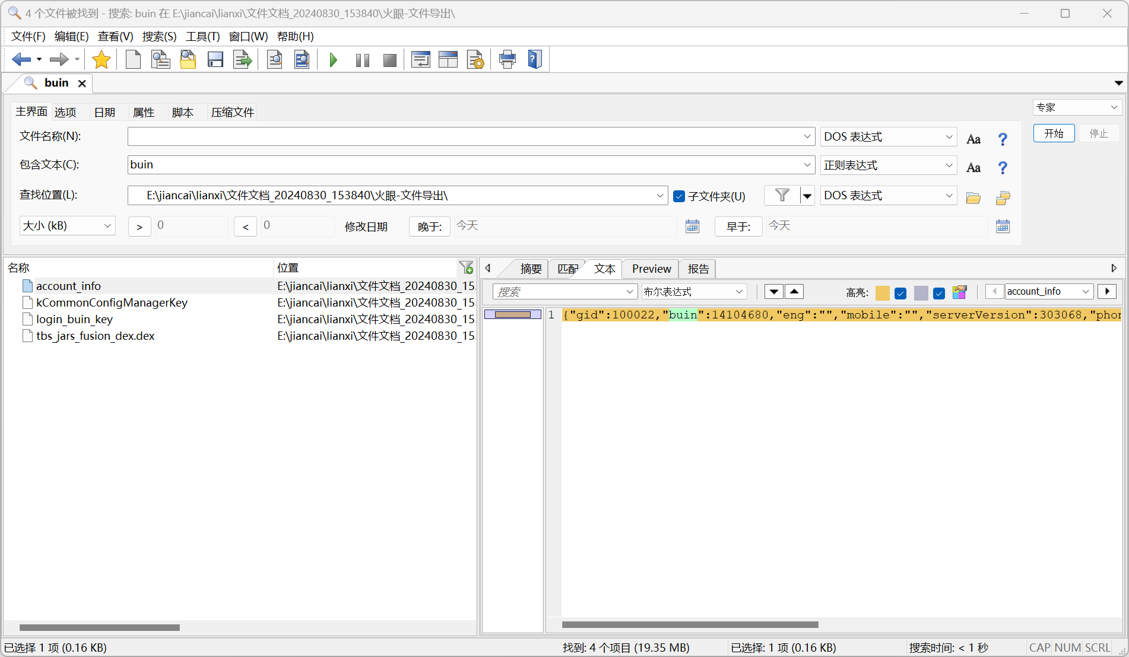Click the 开始 start button
Viewport: 1129px width, 657px height.
[x=1054, y=133]
